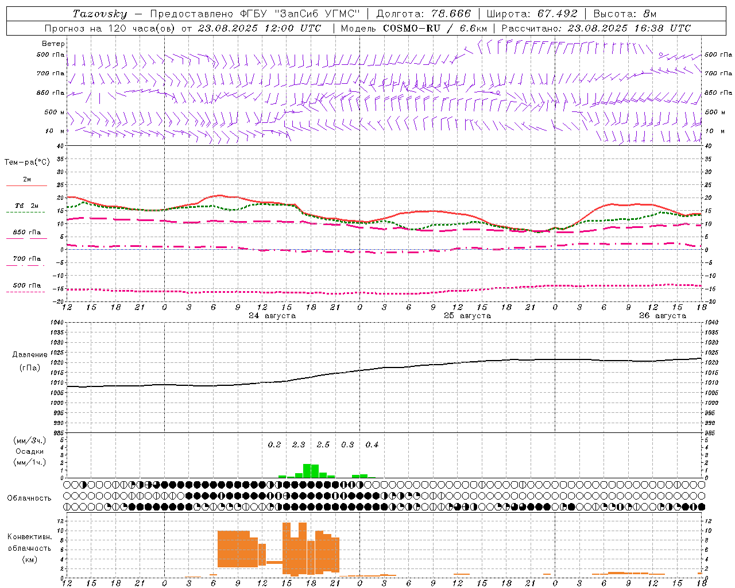
Task: Click the 'Конвективн.' convective cloud label
Action: point(30,537)
